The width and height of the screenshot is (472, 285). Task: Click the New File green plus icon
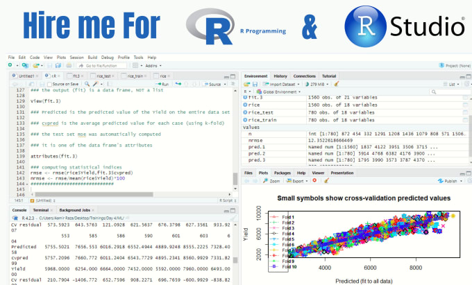(10, 65)
